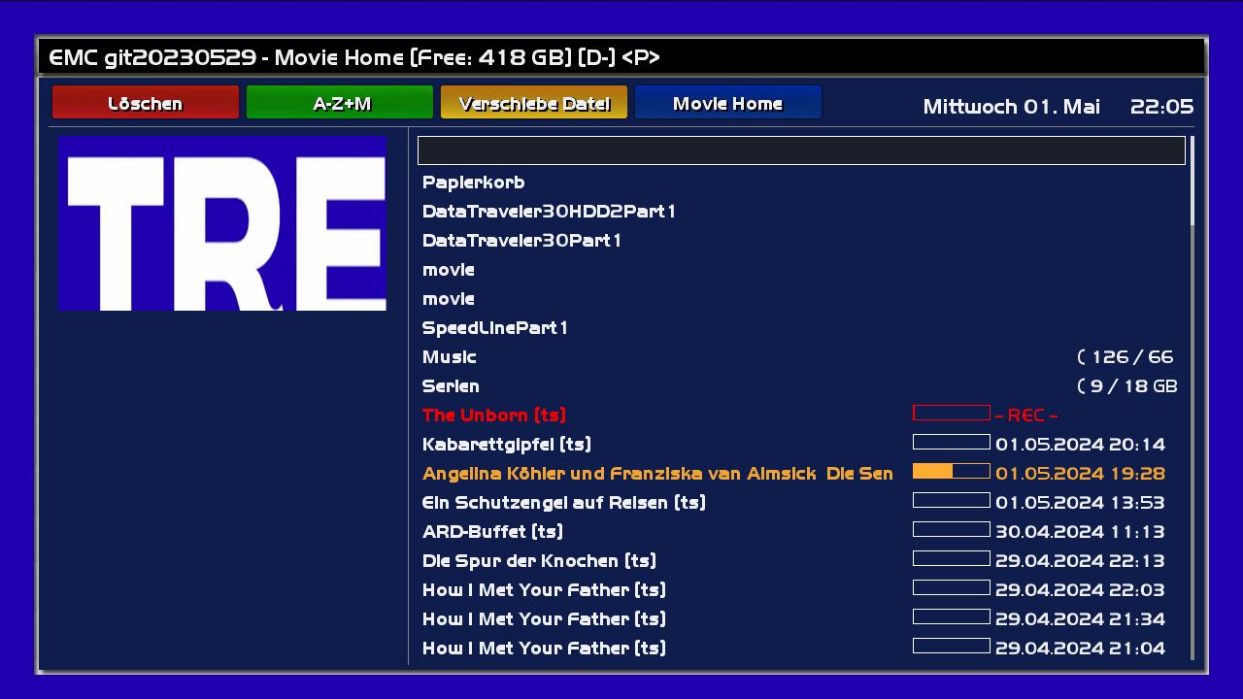The width and height of the screenshot is (1243, 699).
Task: Select the recording The Unborn (ts)
Action: [493, 416]
